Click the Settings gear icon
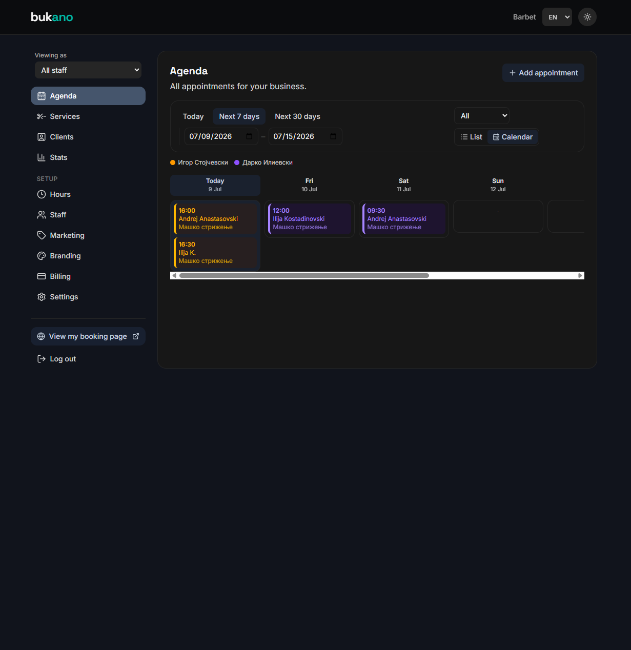This screenshot has width=631, height=650. (x=42, y=297)
